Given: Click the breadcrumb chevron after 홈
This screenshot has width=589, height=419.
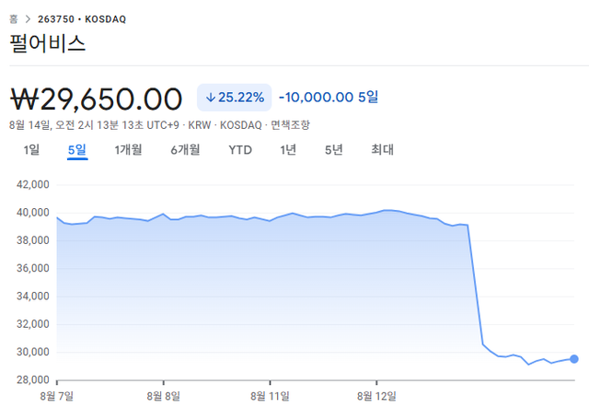Looking at the screenshot, I should [x=27, y=17].
